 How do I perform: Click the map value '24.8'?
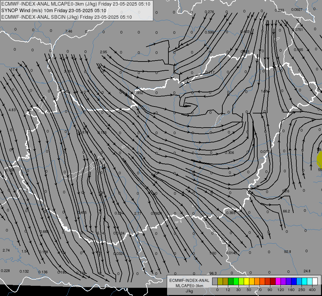(307, 271)
